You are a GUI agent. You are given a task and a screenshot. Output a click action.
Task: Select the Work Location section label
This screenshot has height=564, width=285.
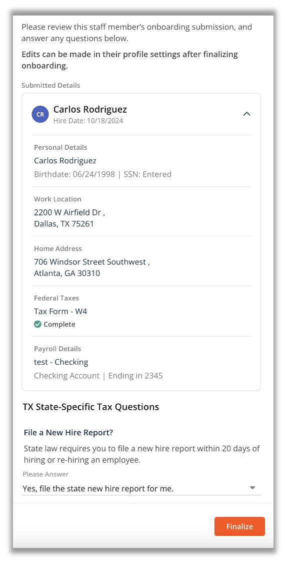pyautogui.click(x=58, y=199)
